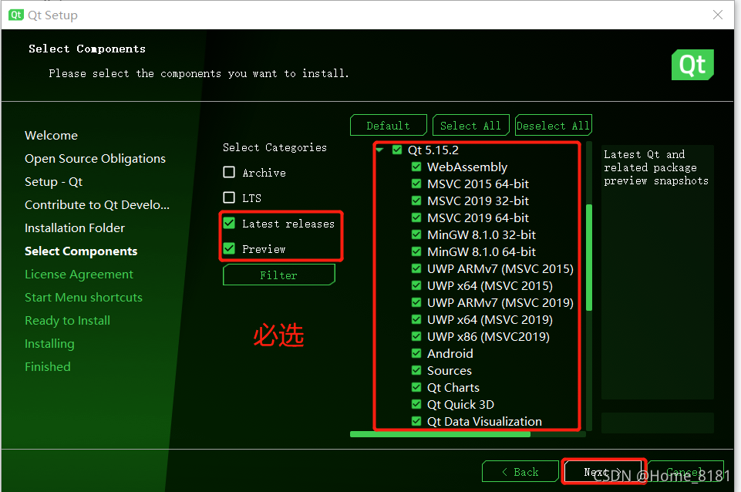Click the horizontal scrollbar under component tree
The height and width of the screenshot is (492, 741).
(440, 434)
